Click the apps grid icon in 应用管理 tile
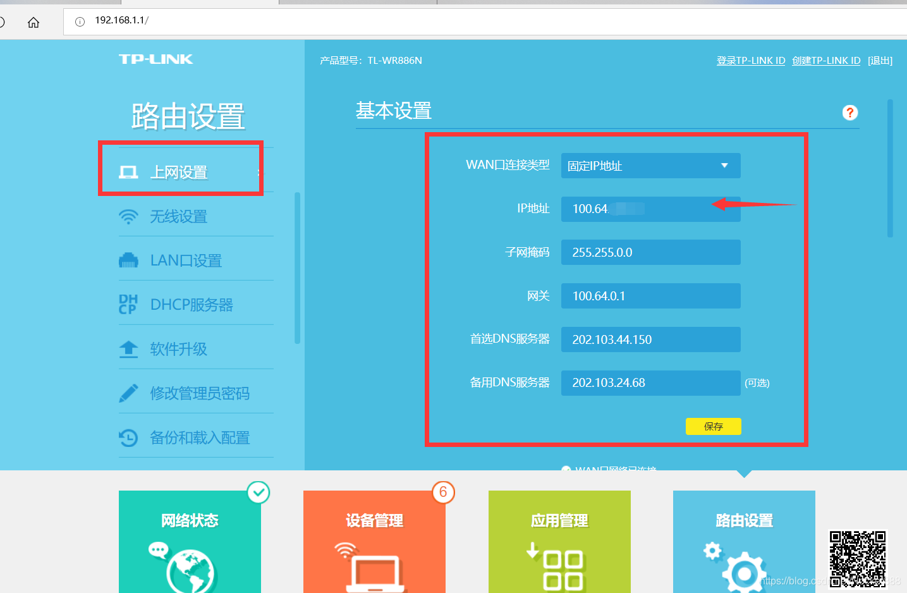 (x=563, y=570)
